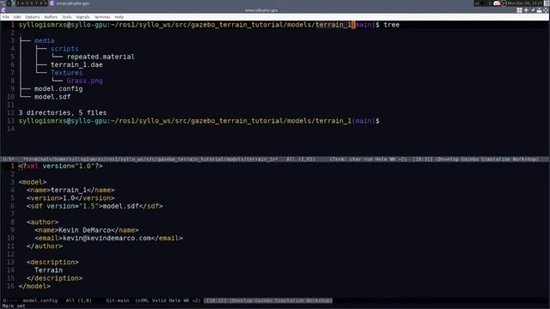This screenshot has width=550, height=309.
Task: Click the scripts directory in tree output
Action: point(64,49)
